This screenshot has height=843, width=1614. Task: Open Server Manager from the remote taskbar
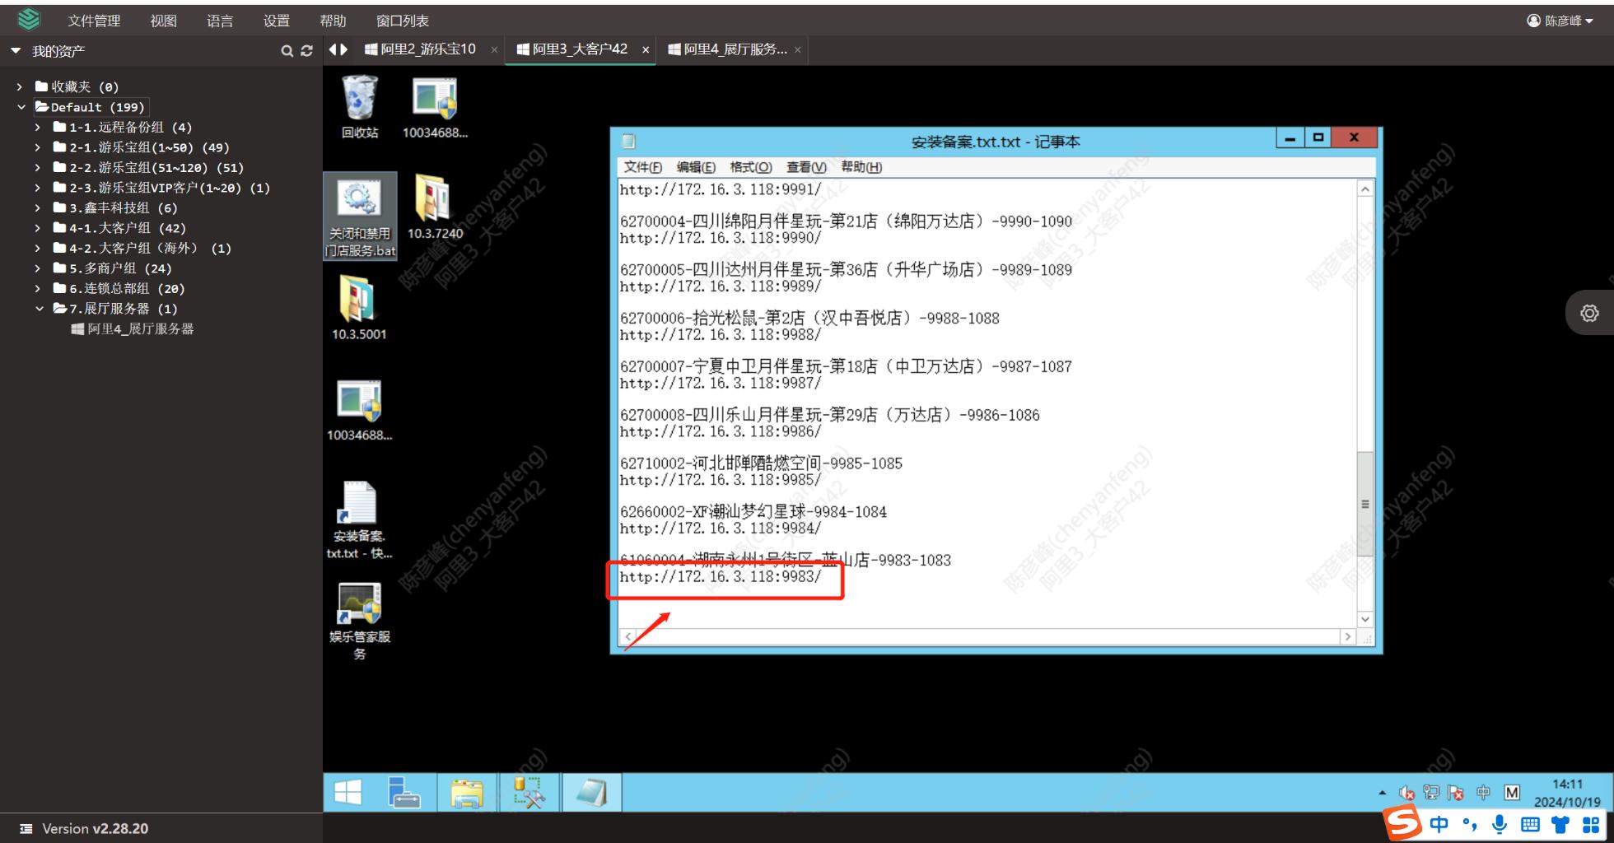tap(404, 793)
